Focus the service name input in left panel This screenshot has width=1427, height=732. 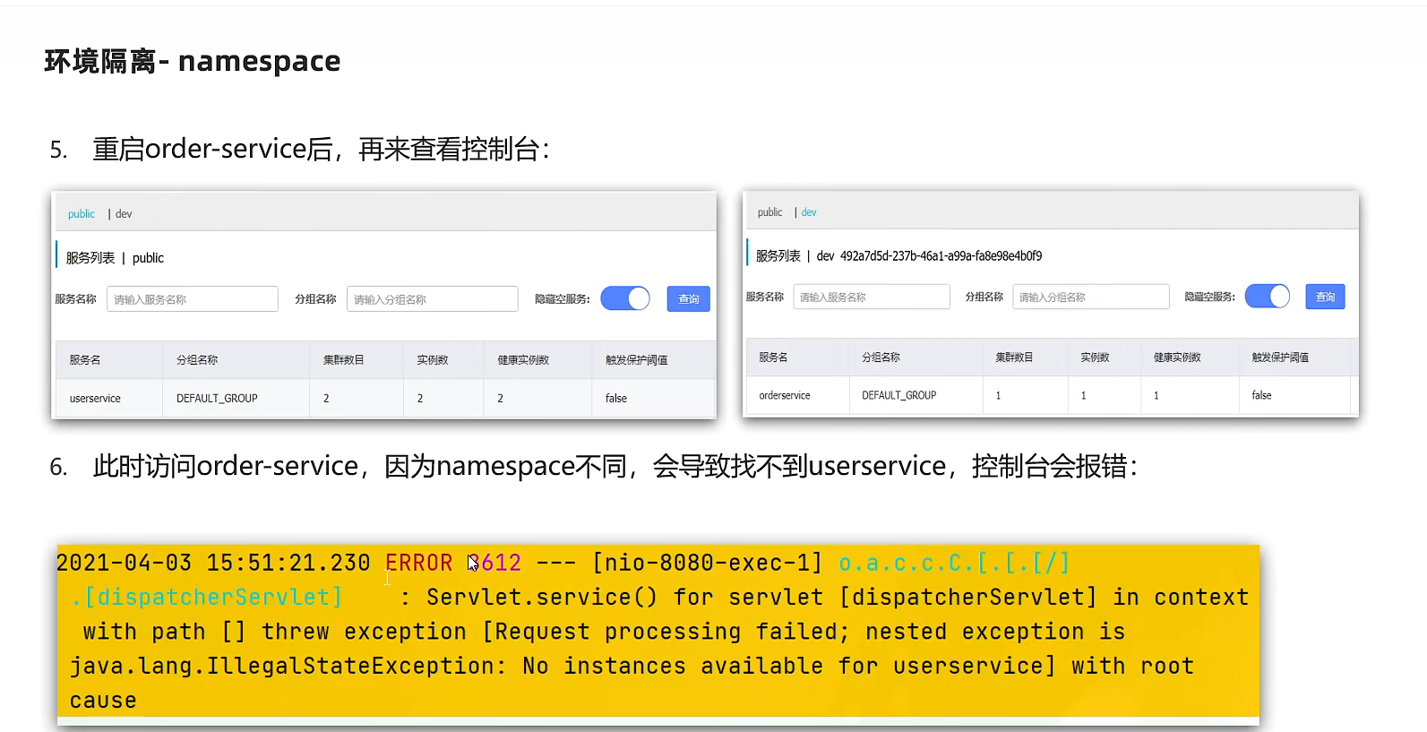(193, 299)
